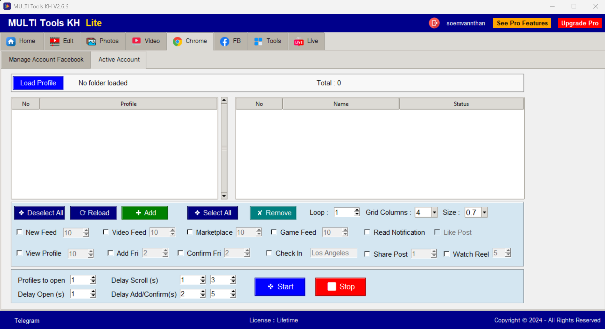Open the Video icon tab

[x=136, y=41]
